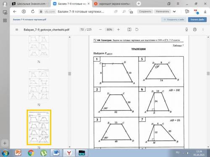Image resolution: width=210 pixels, height=157 pixels.
Task: Open the sidebar screen tabs icon
Action: 5,13
